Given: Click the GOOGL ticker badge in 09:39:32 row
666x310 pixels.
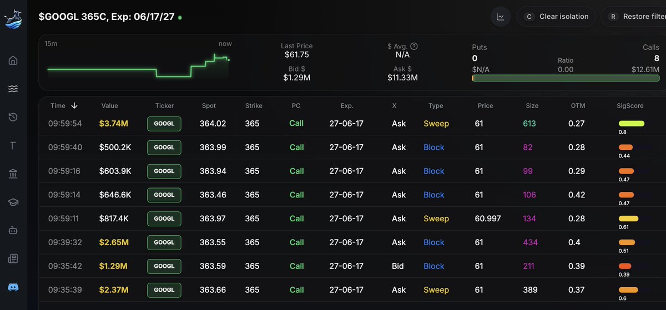Looking at the screenshot, I should (x=164, y=242).
